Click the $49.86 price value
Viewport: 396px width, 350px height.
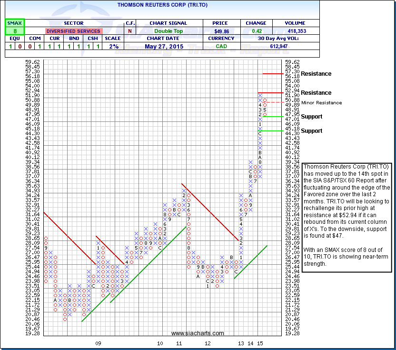click(221, 31)
